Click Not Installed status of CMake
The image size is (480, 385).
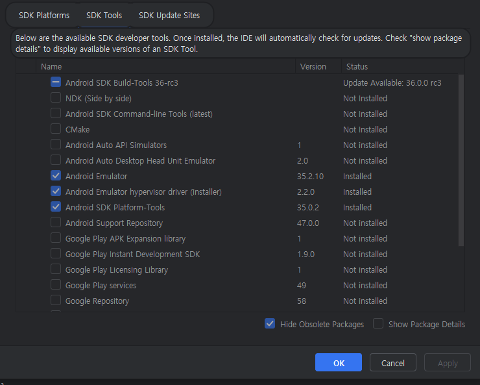click(x=365, y=130)
